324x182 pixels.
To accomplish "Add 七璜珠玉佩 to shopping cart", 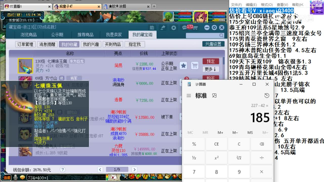I will pyautogui.click(x=195, y=66).
